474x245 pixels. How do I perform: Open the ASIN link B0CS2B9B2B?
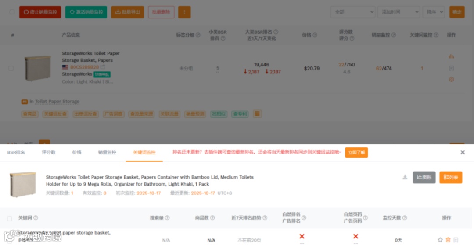[x=85, y=67]
